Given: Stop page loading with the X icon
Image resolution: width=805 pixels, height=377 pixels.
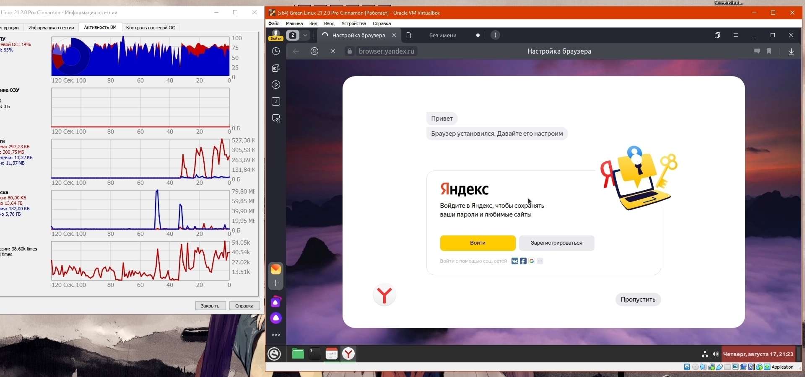Looking at the screenshot, I should click(333, 51).
